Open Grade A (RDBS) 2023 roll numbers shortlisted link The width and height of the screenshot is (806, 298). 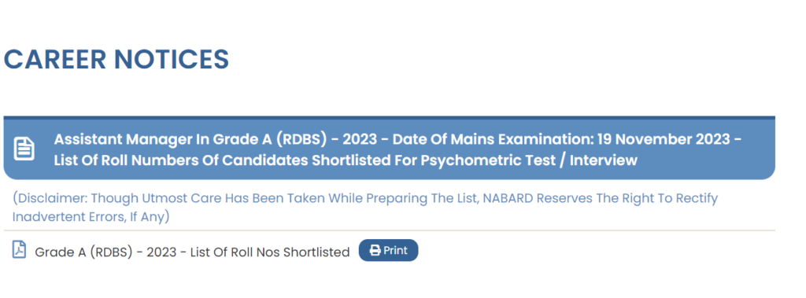[x=192, y=252]
